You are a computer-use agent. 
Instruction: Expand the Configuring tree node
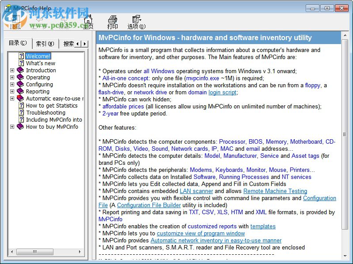[12, 85]
